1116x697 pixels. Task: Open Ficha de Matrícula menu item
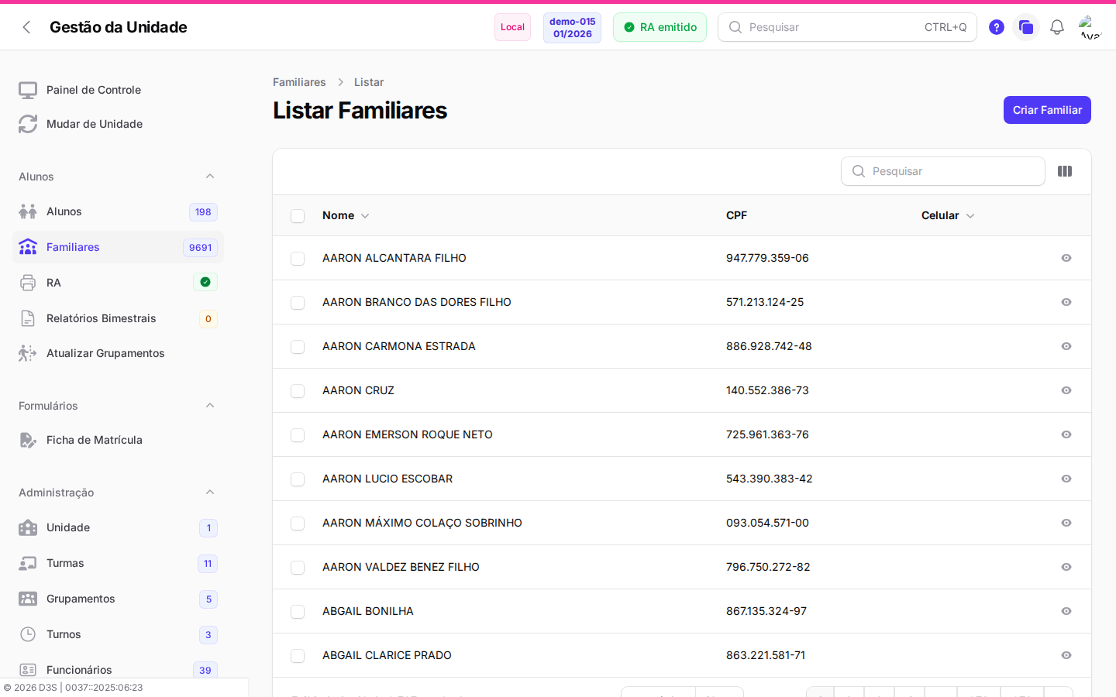118,440
